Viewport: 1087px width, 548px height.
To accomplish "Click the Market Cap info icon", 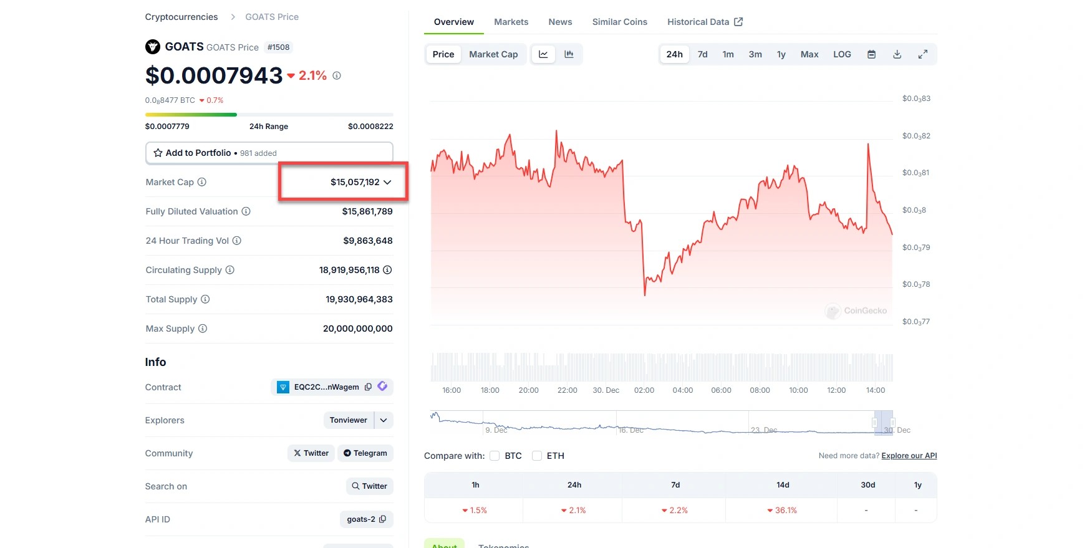I will pos(202,182).
